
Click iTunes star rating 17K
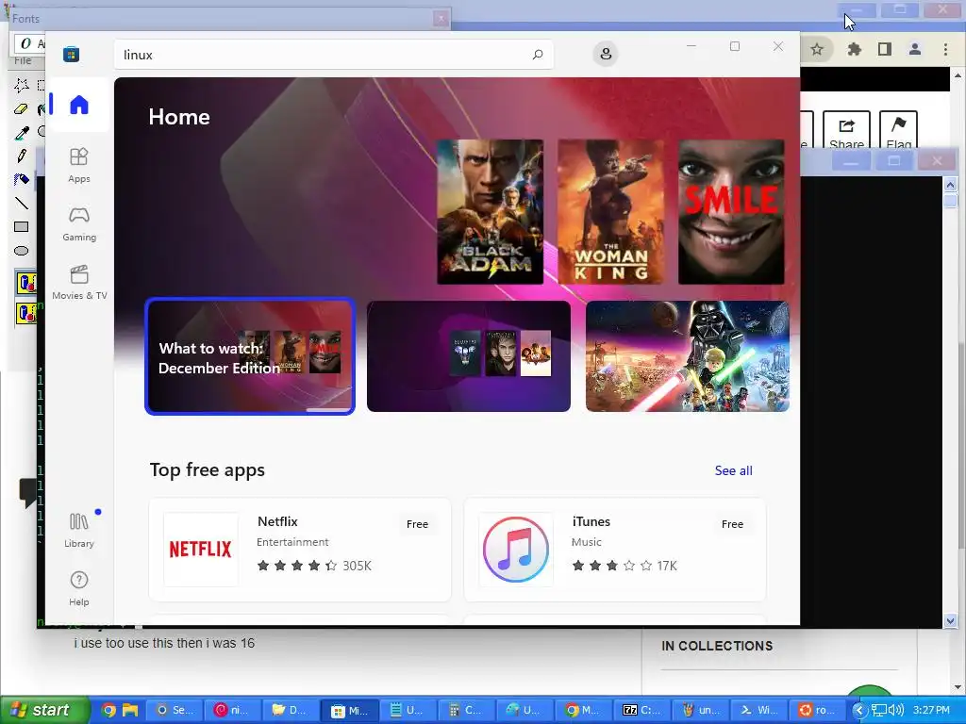(625, 566)
